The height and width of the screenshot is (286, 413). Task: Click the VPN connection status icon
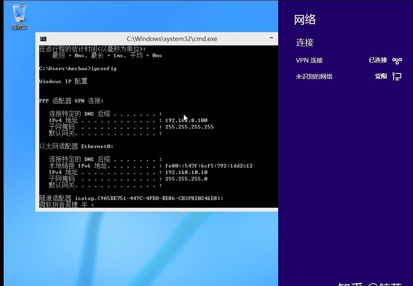(x=397, y=61)
